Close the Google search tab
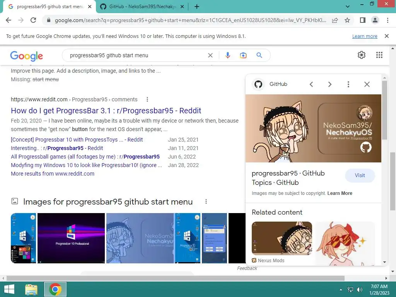 [90, 7]
